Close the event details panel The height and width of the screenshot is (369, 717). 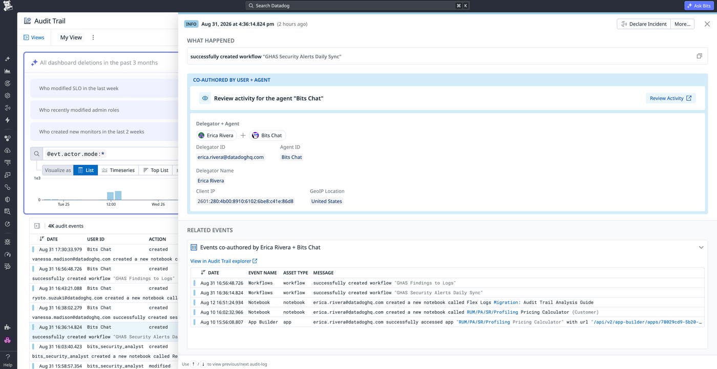707,24
